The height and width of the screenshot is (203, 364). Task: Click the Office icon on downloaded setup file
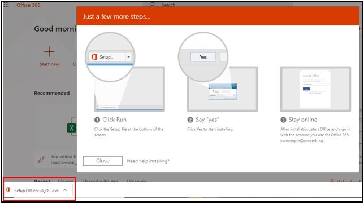pyautogui.click(x=8, y=190)
